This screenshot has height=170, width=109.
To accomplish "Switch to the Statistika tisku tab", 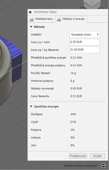I will (x=41, y=19).
